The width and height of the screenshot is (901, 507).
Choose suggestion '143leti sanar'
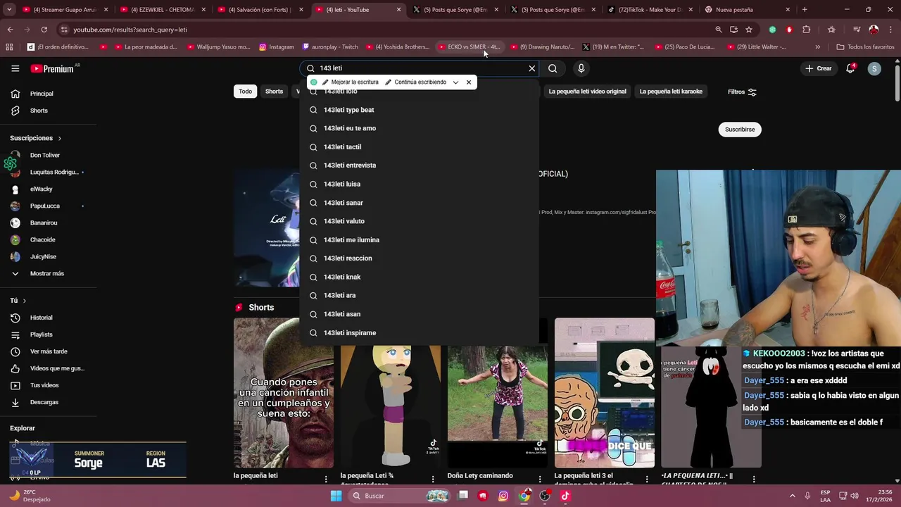[x=419, y=203]
